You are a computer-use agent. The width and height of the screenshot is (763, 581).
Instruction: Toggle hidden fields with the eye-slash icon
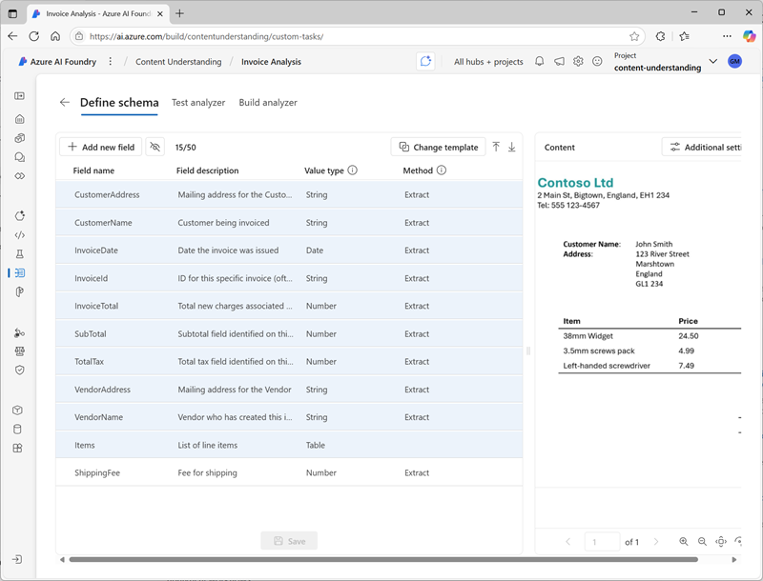155,147
